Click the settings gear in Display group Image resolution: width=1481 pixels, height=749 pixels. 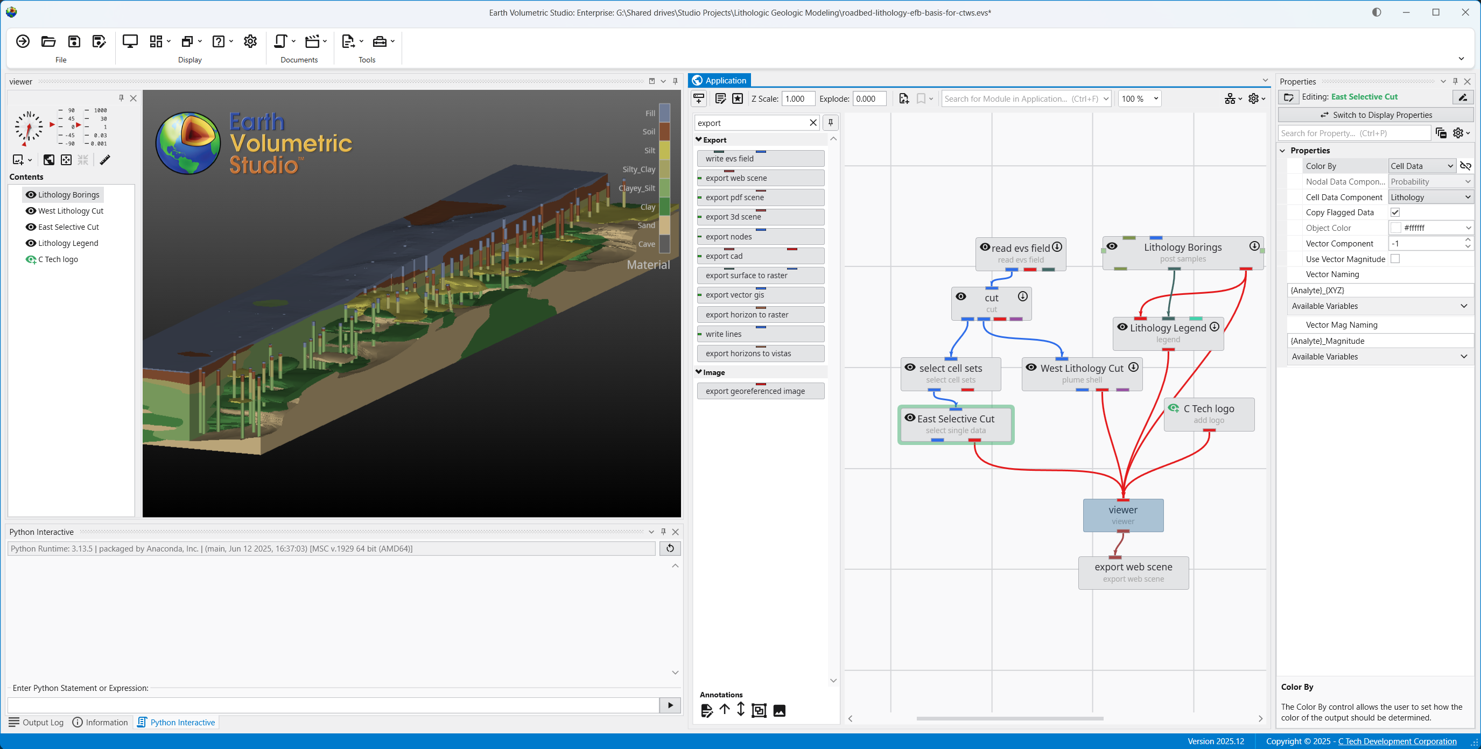250,41
